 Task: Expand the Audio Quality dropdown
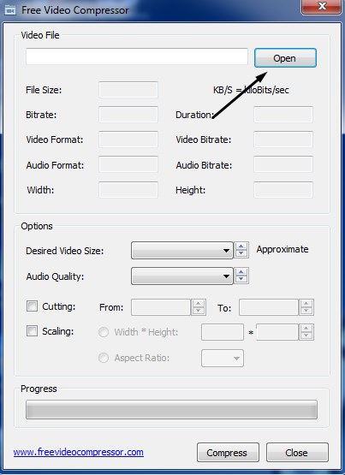tap(182, 276)
